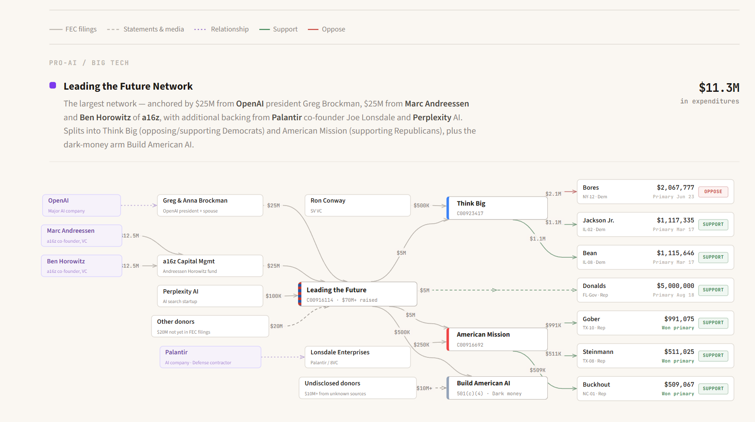Click the $11.3M expenditures total
This screenshot has width=755, height=422.
[x=719, y=88]
